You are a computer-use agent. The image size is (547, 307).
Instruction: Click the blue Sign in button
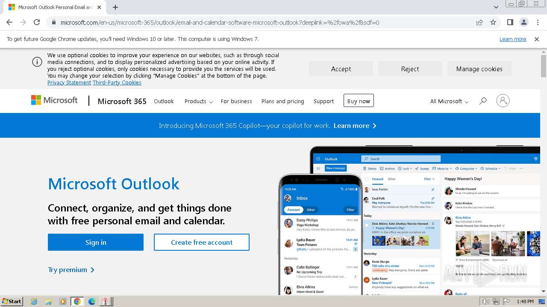(x=96, y=242)
